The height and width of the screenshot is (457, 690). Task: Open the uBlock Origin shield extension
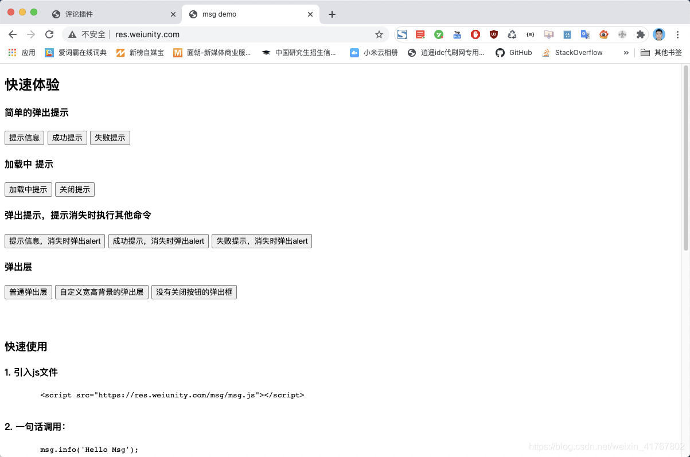[494, 34]
